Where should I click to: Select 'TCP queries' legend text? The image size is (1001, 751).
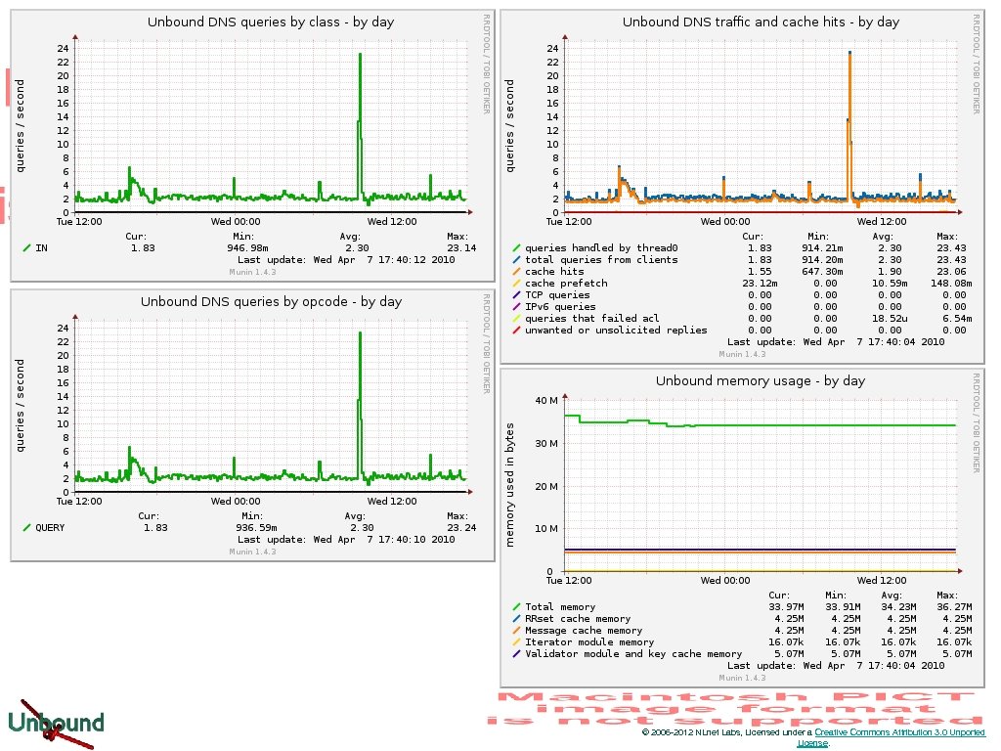point(557,294)
